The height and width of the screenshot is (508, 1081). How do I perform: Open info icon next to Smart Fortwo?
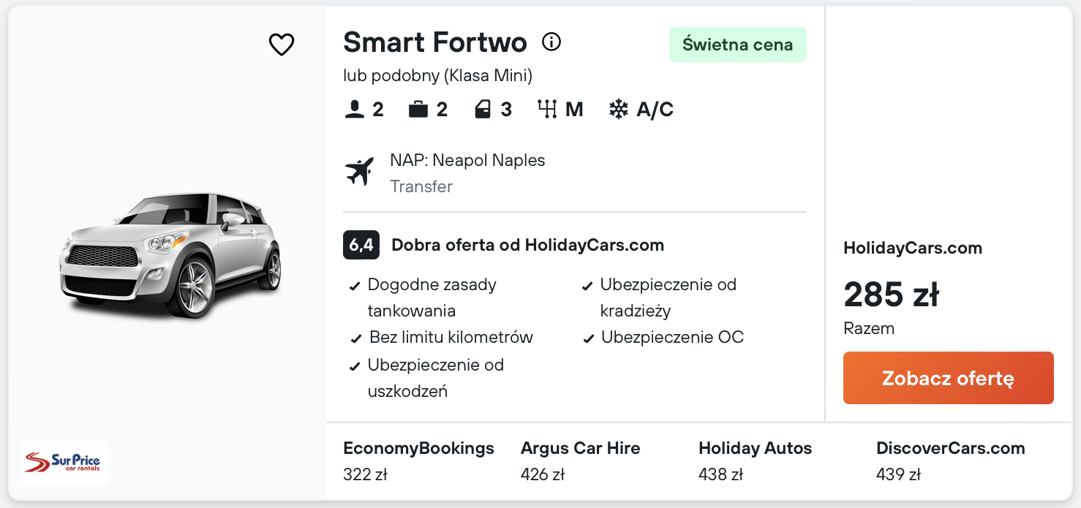(x=551, y=42)
